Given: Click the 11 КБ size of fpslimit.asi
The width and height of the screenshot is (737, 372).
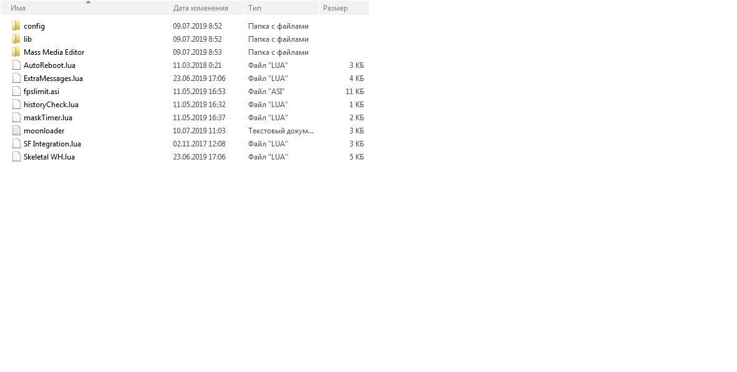Looking at the screenshot, I should click(x=354, y=92).
